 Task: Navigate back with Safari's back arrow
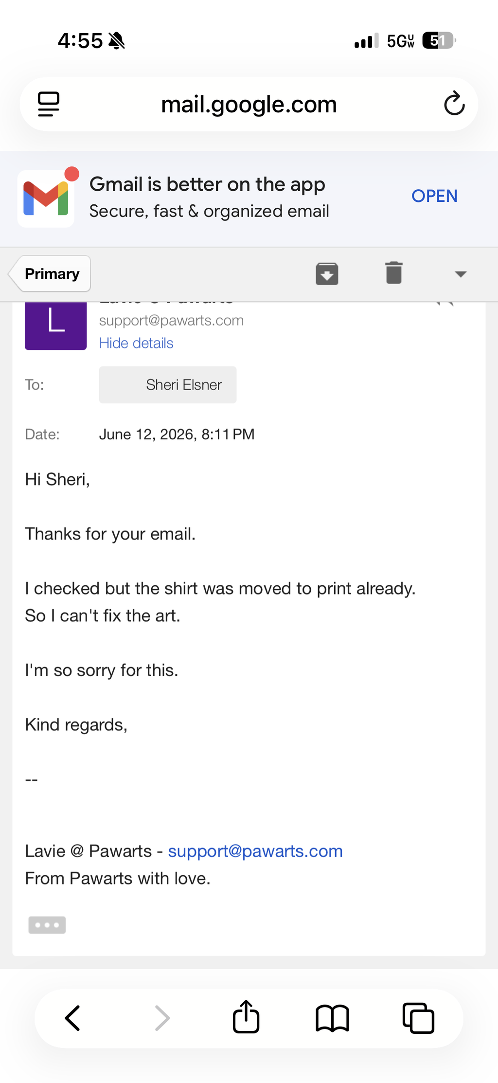pos(73,1018)
